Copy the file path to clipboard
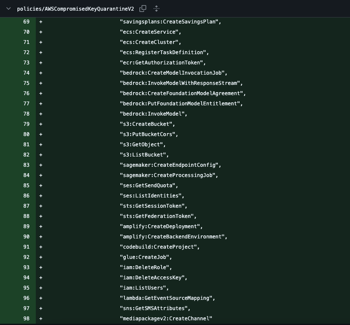Screen dimensions: 350x325 (143, 9)
